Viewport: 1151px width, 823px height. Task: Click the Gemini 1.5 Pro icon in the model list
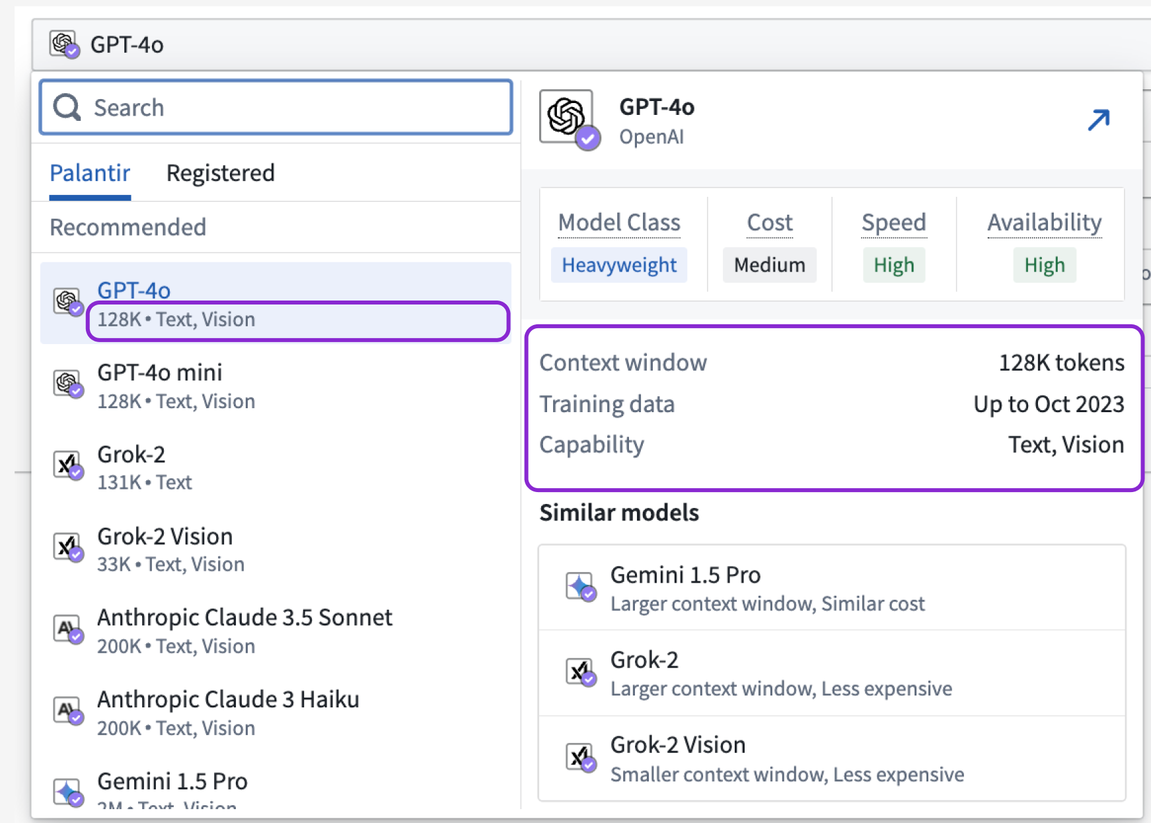(68, 792)
